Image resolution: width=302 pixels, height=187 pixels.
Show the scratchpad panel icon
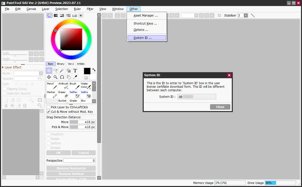tap(81, 15)
